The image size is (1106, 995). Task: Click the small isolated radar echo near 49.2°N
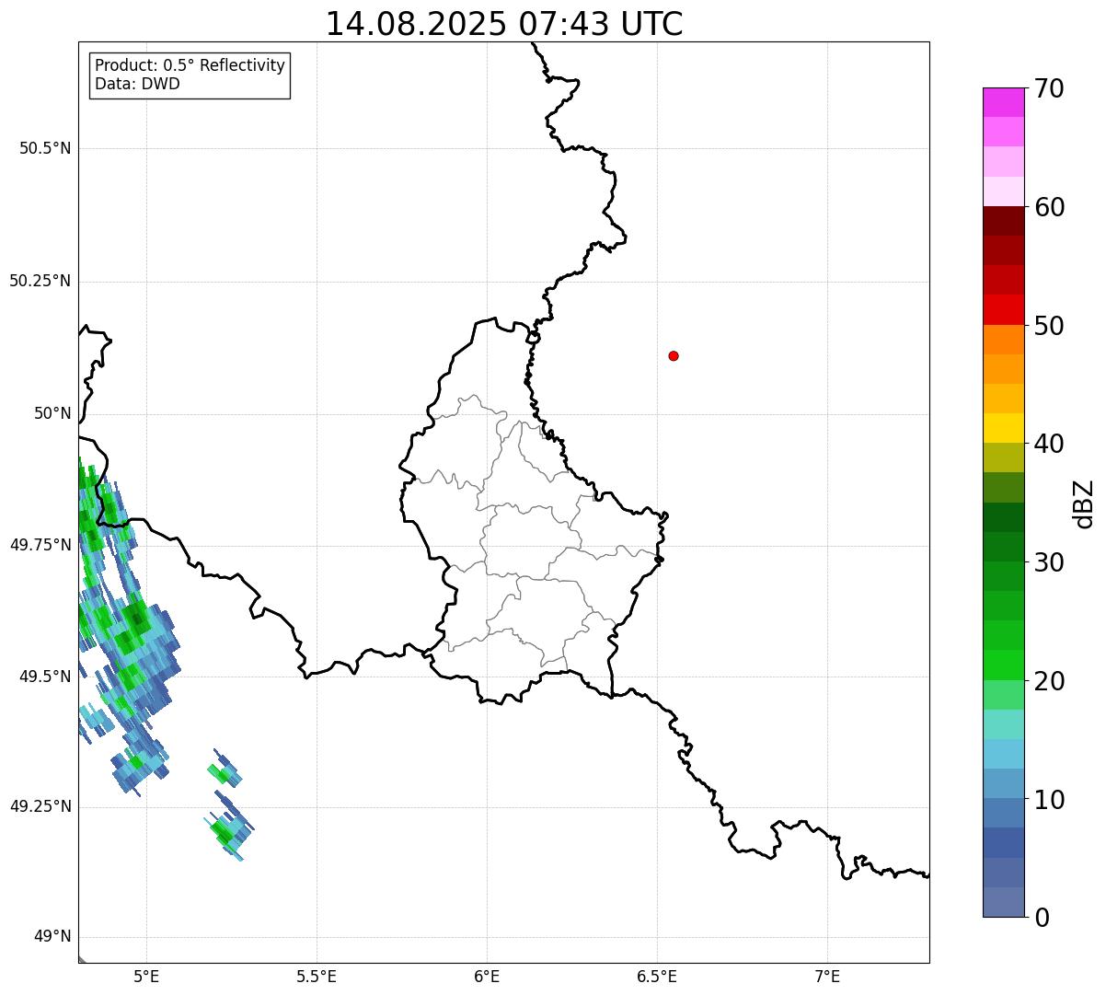click(x=228, y=831)
